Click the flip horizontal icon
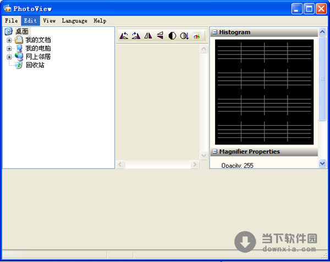 148,36
